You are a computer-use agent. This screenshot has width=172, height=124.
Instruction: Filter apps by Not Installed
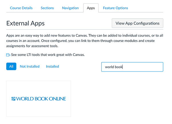tap(30, 66)
